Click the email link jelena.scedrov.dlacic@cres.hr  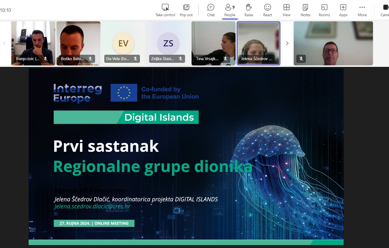[x=92, y=206]
